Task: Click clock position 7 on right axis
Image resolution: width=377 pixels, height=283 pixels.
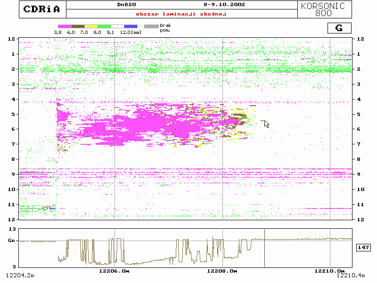Action: point(359,144)
